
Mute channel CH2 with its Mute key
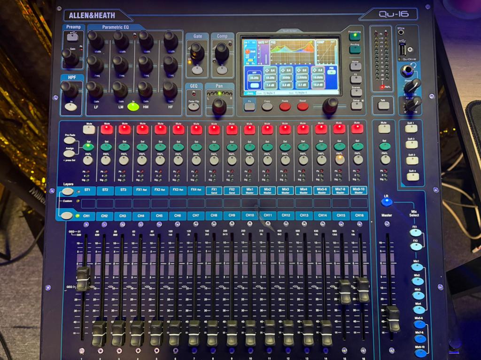pyautogui.click(x=107, y=130)
